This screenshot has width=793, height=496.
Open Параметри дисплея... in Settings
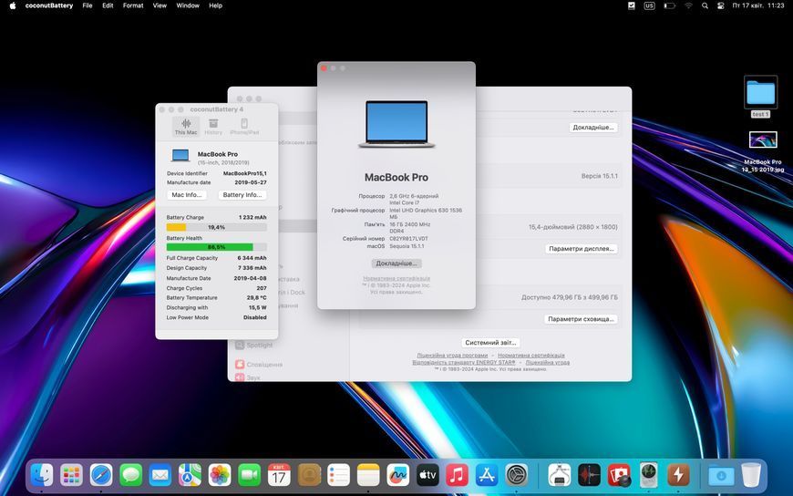pyautogui.click(x=582, y=249)
